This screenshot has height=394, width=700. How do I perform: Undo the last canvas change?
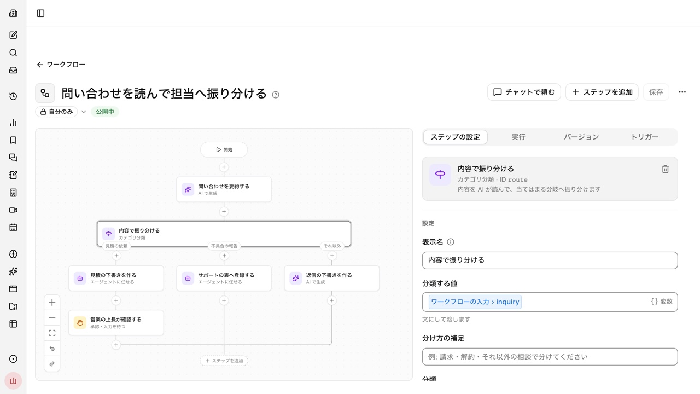pos(52,349)
